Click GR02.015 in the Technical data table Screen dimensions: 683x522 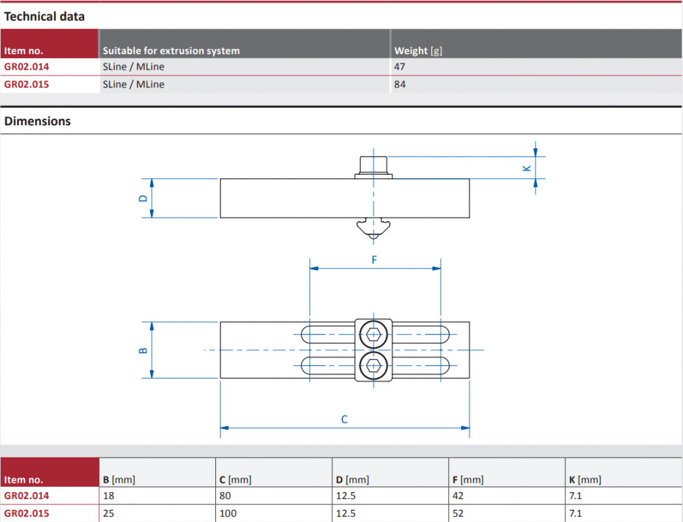click(27, 84)
